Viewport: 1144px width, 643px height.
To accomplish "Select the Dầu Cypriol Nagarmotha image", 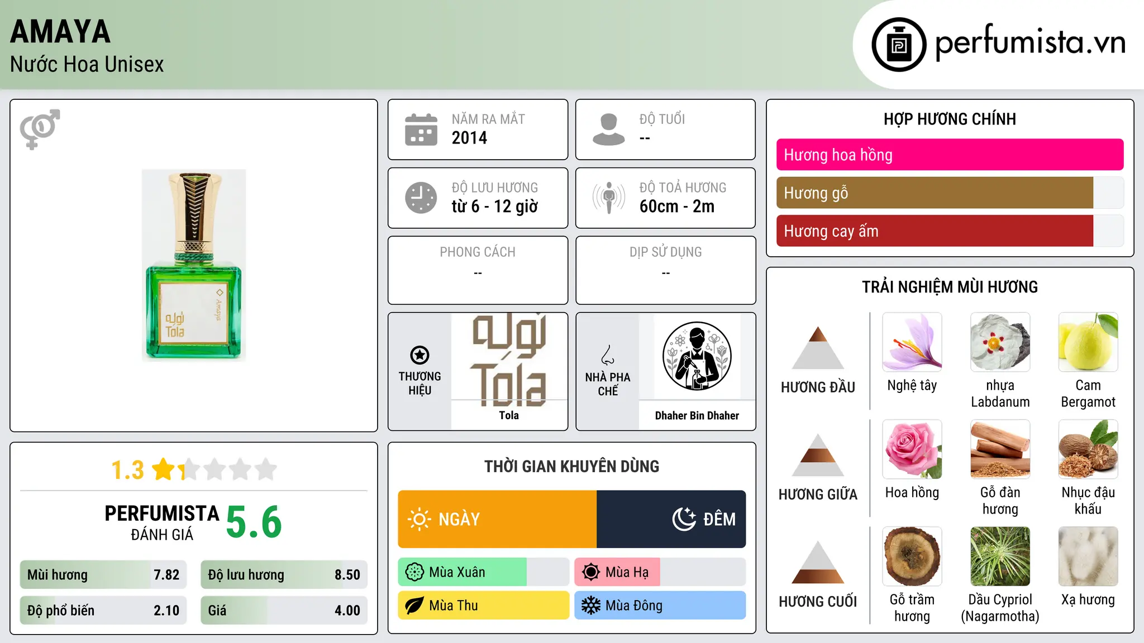I will coord(1000,556).
